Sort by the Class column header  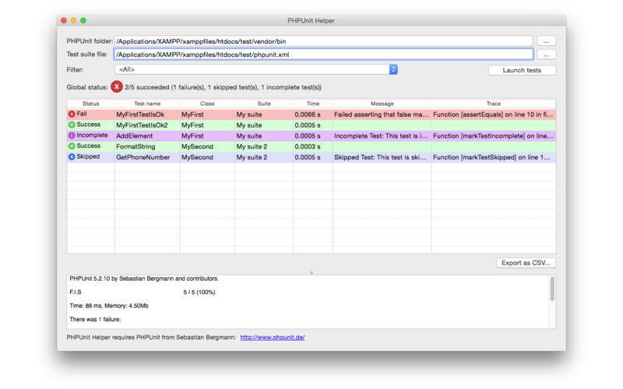pos(207,103)
